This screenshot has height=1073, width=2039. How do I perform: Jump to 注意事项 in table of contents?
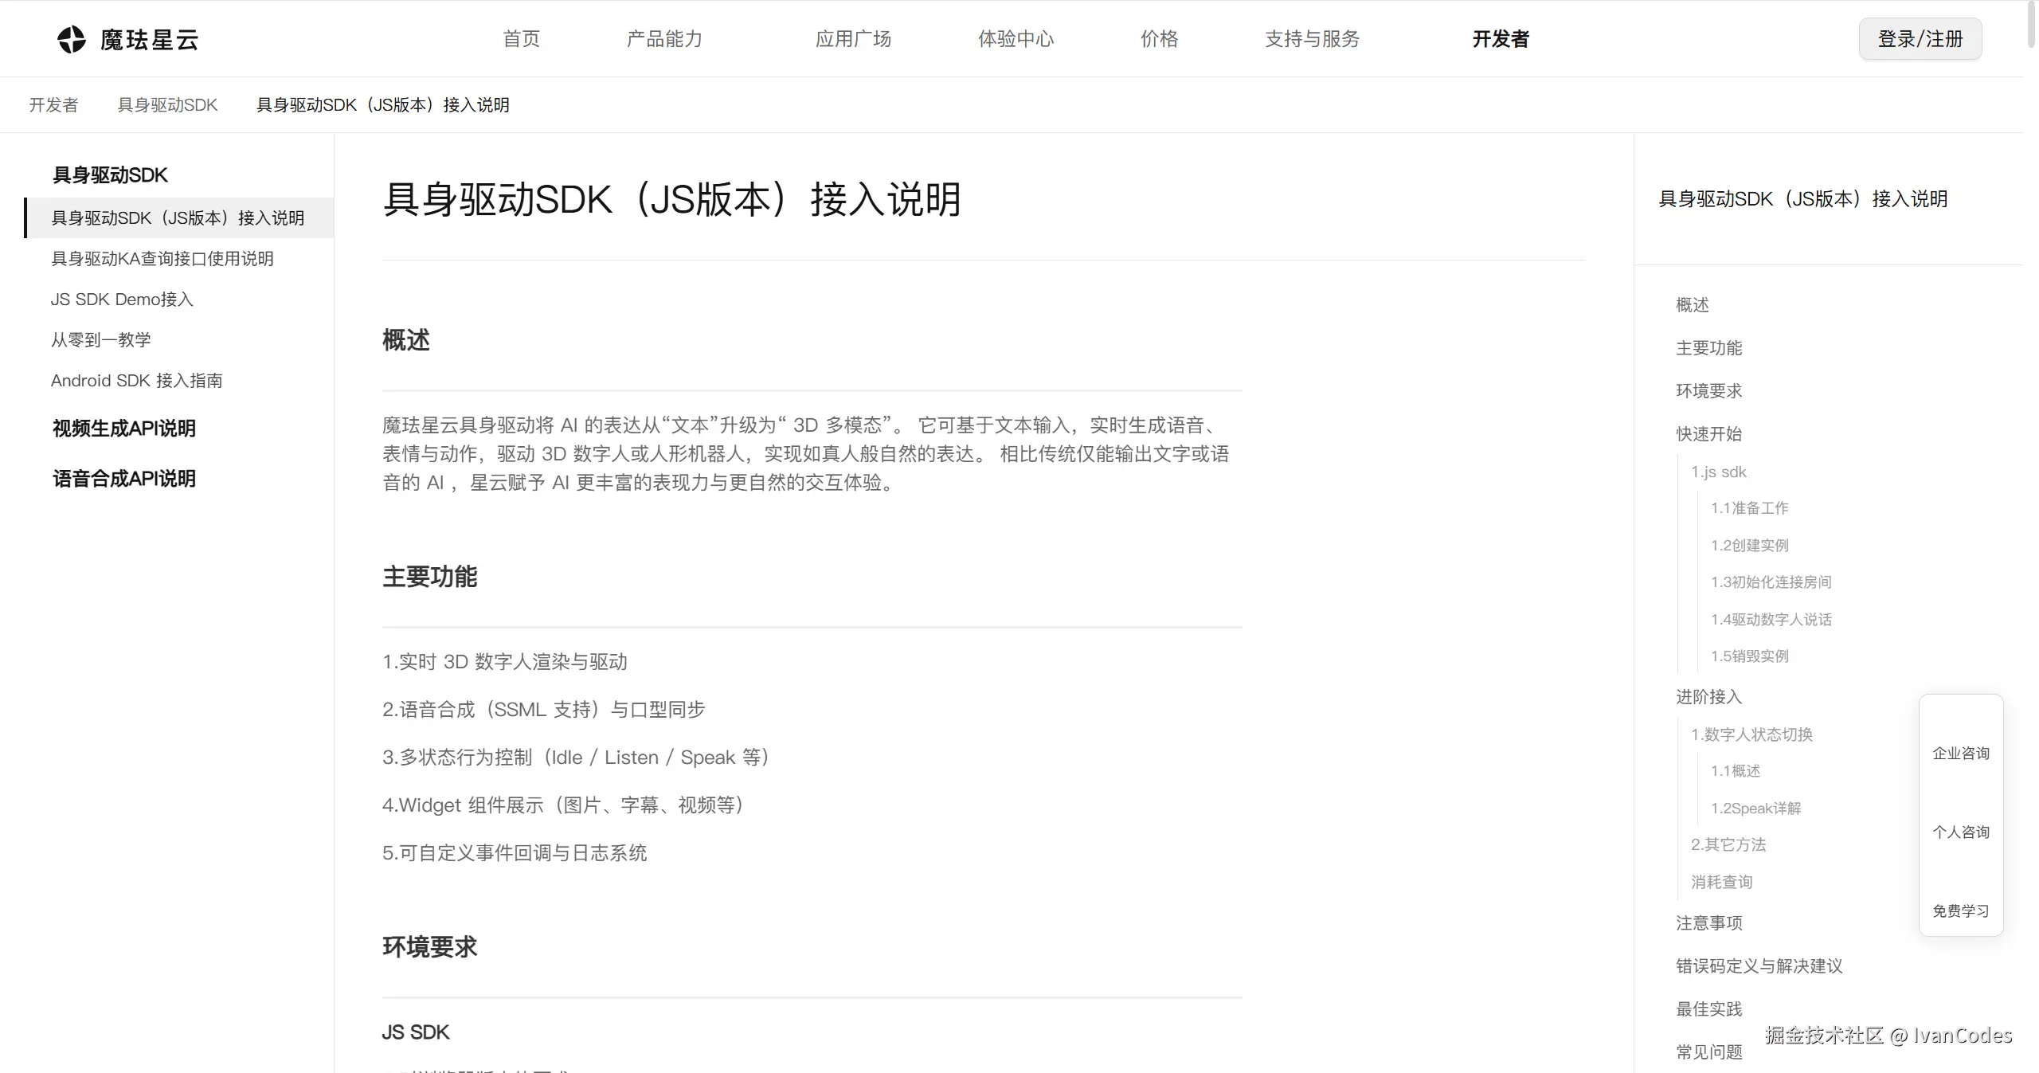1709,923
